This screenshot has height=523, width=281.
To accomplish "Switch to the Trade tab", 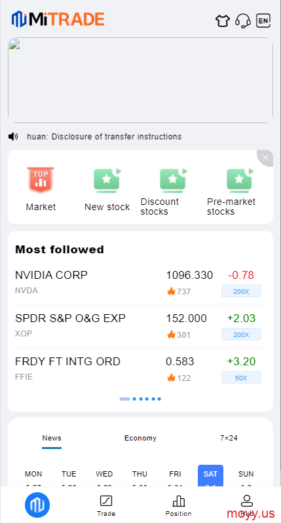I will [x=106, y=506].
